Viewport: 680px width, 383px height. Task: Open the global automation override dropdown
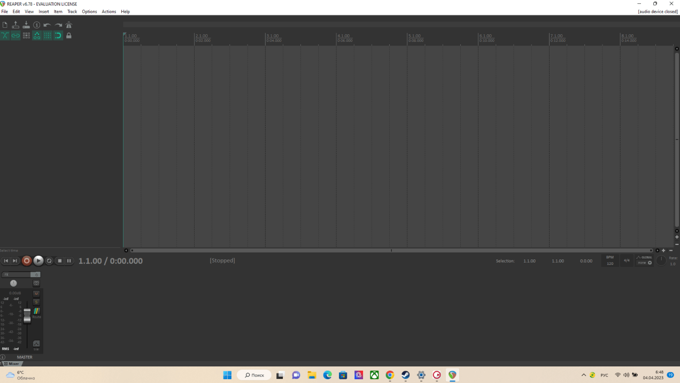pyautogui.click(x=644, y=261)
